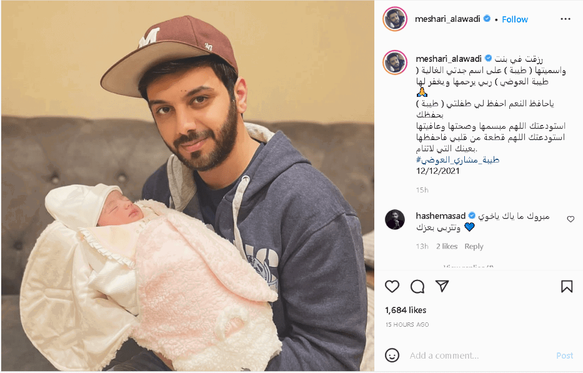Share post with paper plane icon

(x=442, y=286)
